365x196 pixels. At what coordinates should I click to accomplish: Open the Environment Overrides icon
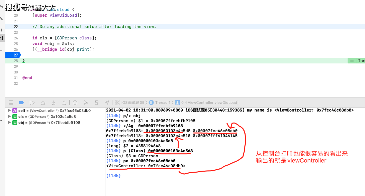[96, 103]
